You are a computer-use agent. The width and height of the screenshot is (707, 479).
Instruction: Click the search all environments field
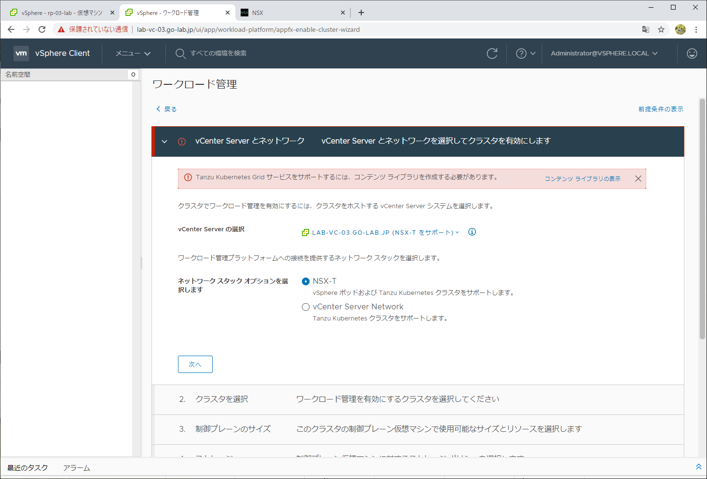point(218,53)
